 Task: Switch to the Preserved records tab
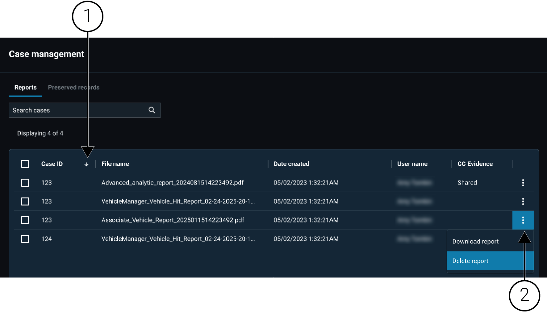73,87
